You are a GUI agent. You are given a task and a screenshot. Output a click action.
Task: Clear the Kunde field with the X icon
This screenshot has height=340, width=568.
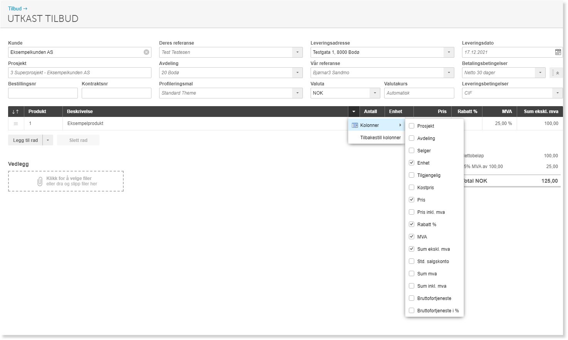pyautogui.click(x=146, y=52)
